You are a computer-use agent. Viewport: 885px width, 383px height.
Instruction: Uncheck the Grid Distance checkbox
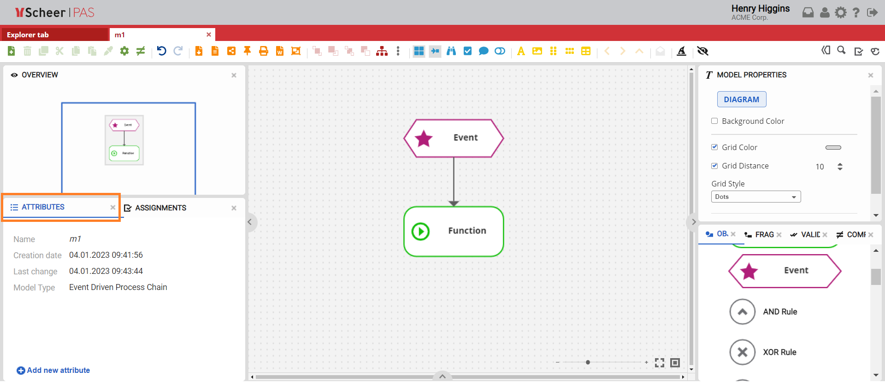click(714, 166)
